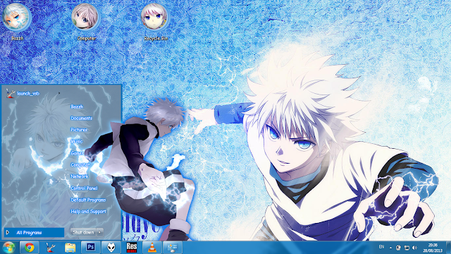The height and width of the screenshot is (254, 451).
Task: Open the Control Panel taskbar icon
Action: click(x=173, y=248)
